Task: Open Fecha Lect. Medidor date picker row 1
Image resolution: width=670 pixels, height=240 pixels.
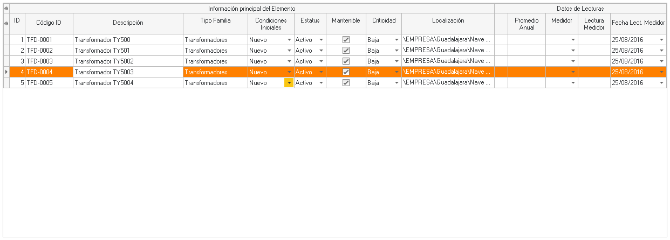Action: tap(661, 40)
